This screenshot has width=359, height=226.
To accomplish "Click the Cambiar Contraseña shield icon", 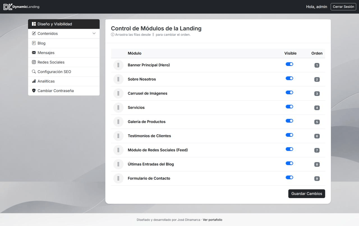I will (x=34, y=91).
